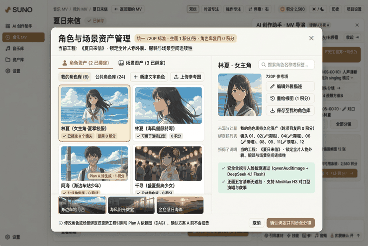Screen dimensions: 368x246
Task: Collapse the assistant panel with 收起
Action: 352,37
